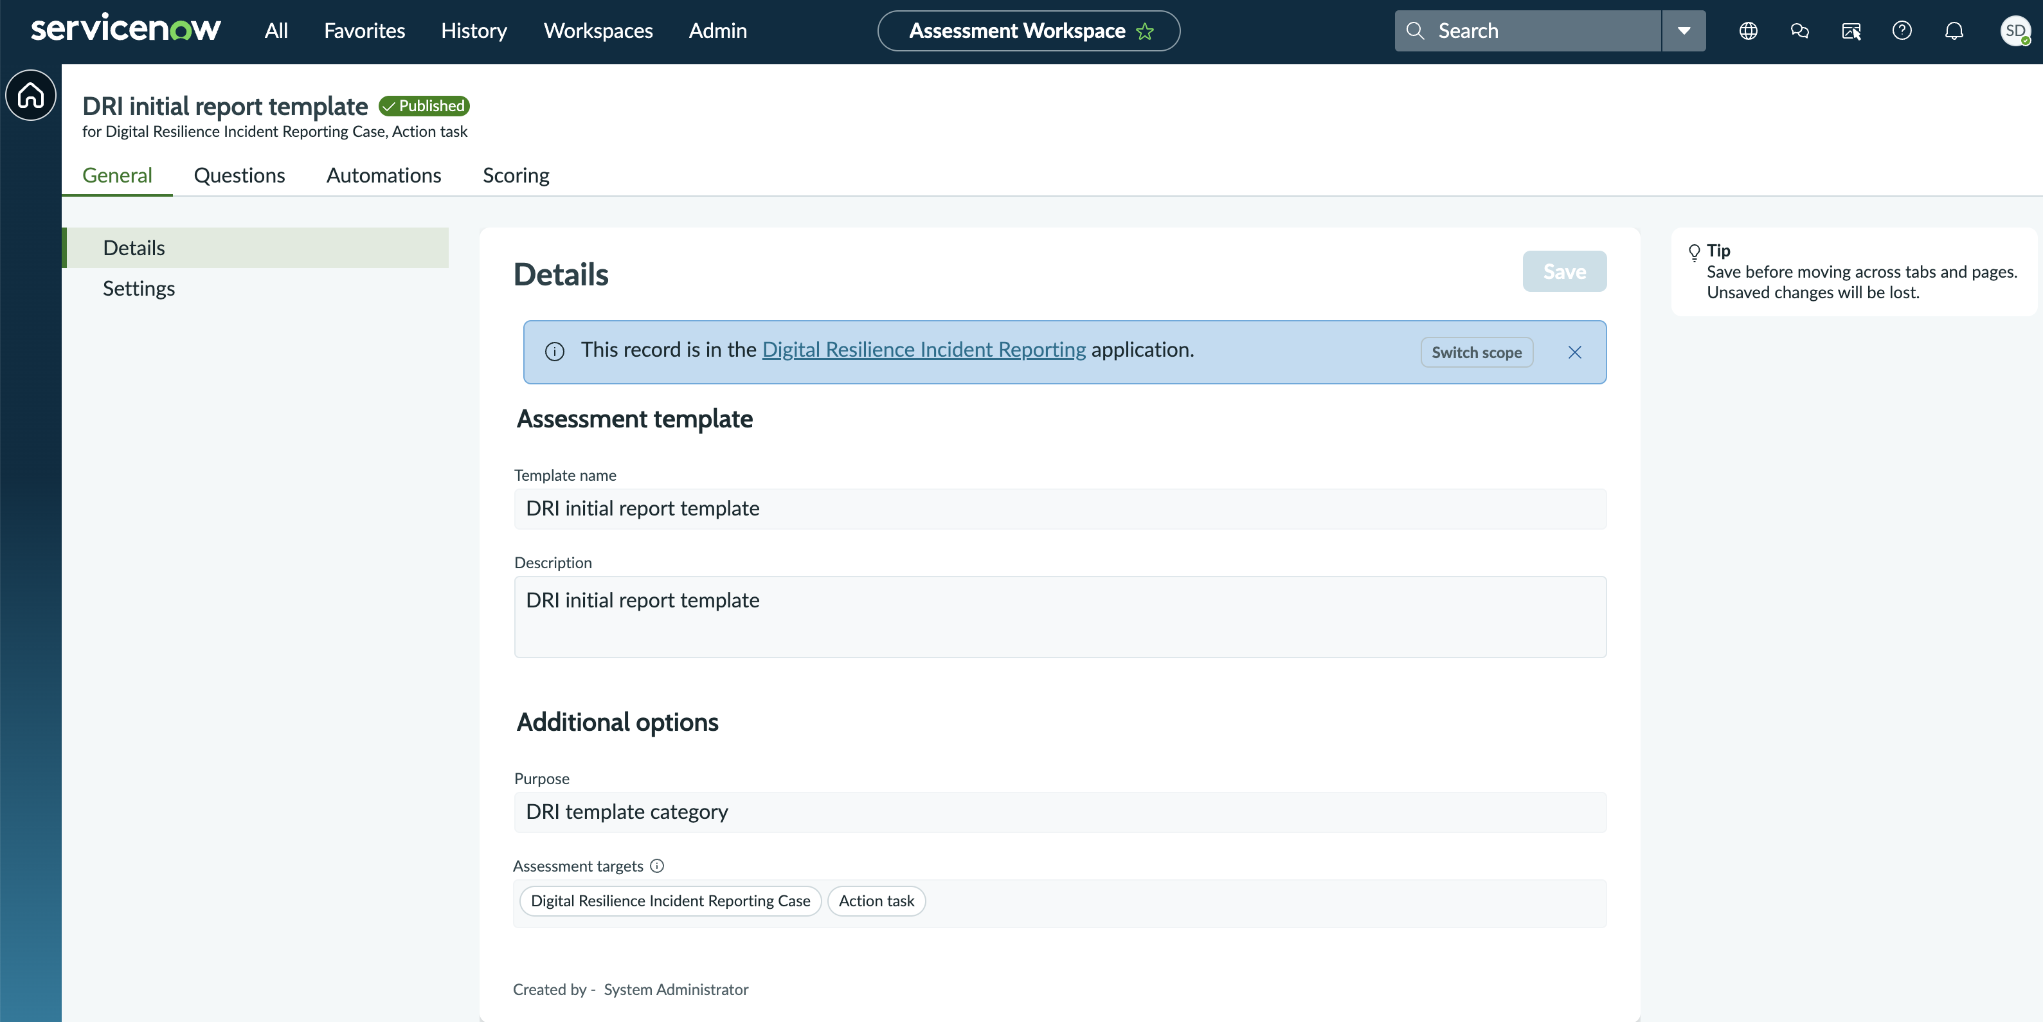The width and height of the screenshot is (2043, 1022).
Task: Select Details in the side navigation
Action: coord(255,248)
